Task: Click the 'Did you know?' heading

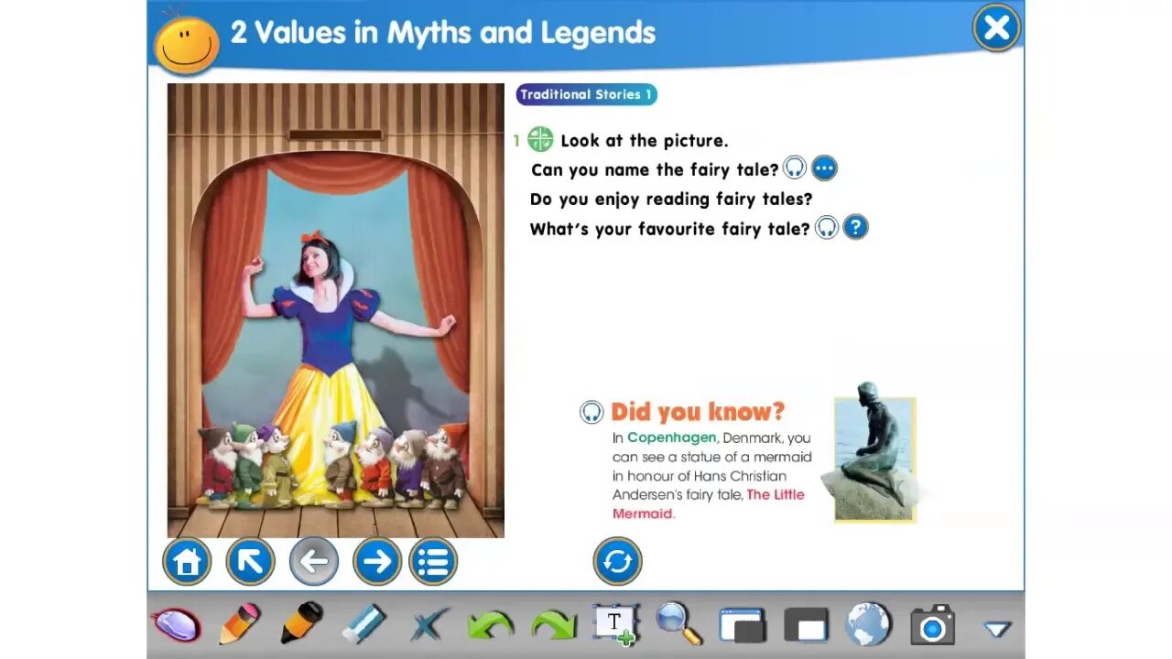Action: click(698, 412)
